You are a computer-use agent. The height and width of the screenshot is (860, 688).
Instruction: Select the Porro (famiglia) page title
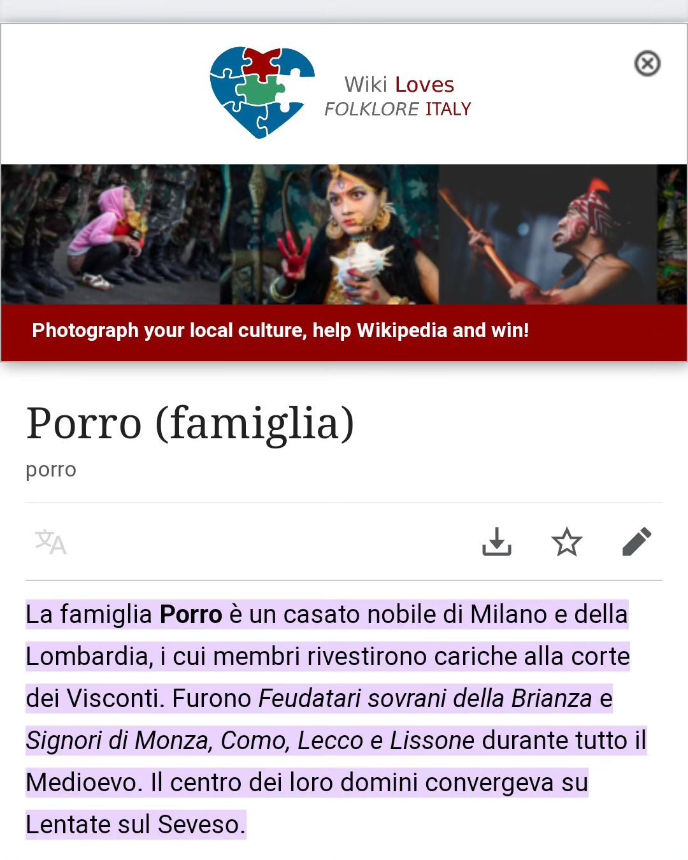(x=190, y=423)
